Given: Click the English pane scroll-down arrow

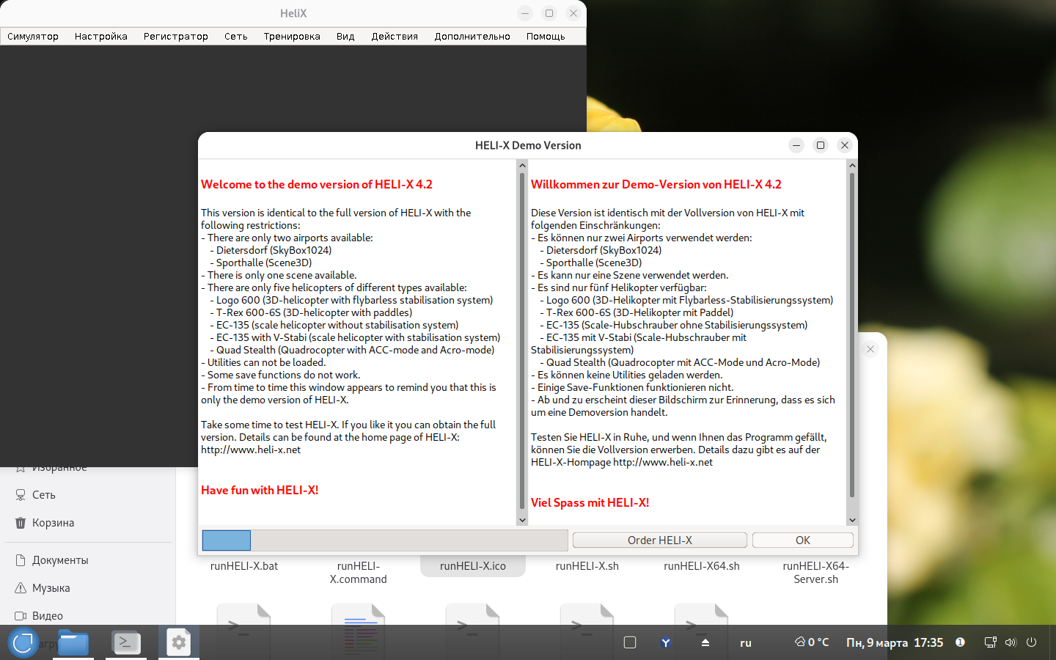Looking at the screenshot, I should coord(522,520).
